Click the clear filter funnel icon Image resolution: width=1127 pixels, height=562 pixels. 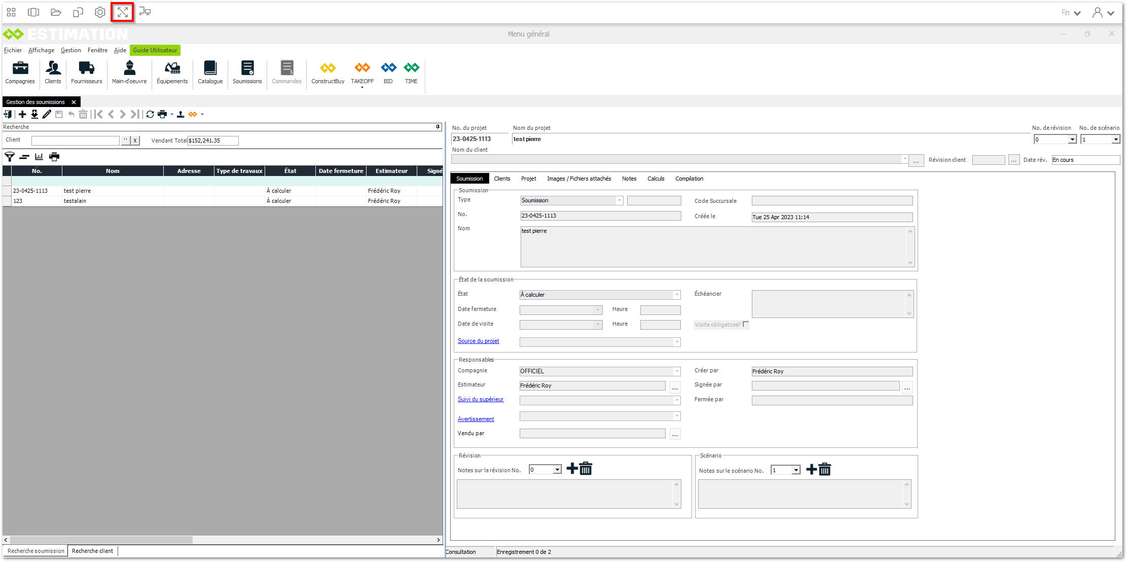click(10, 157)
